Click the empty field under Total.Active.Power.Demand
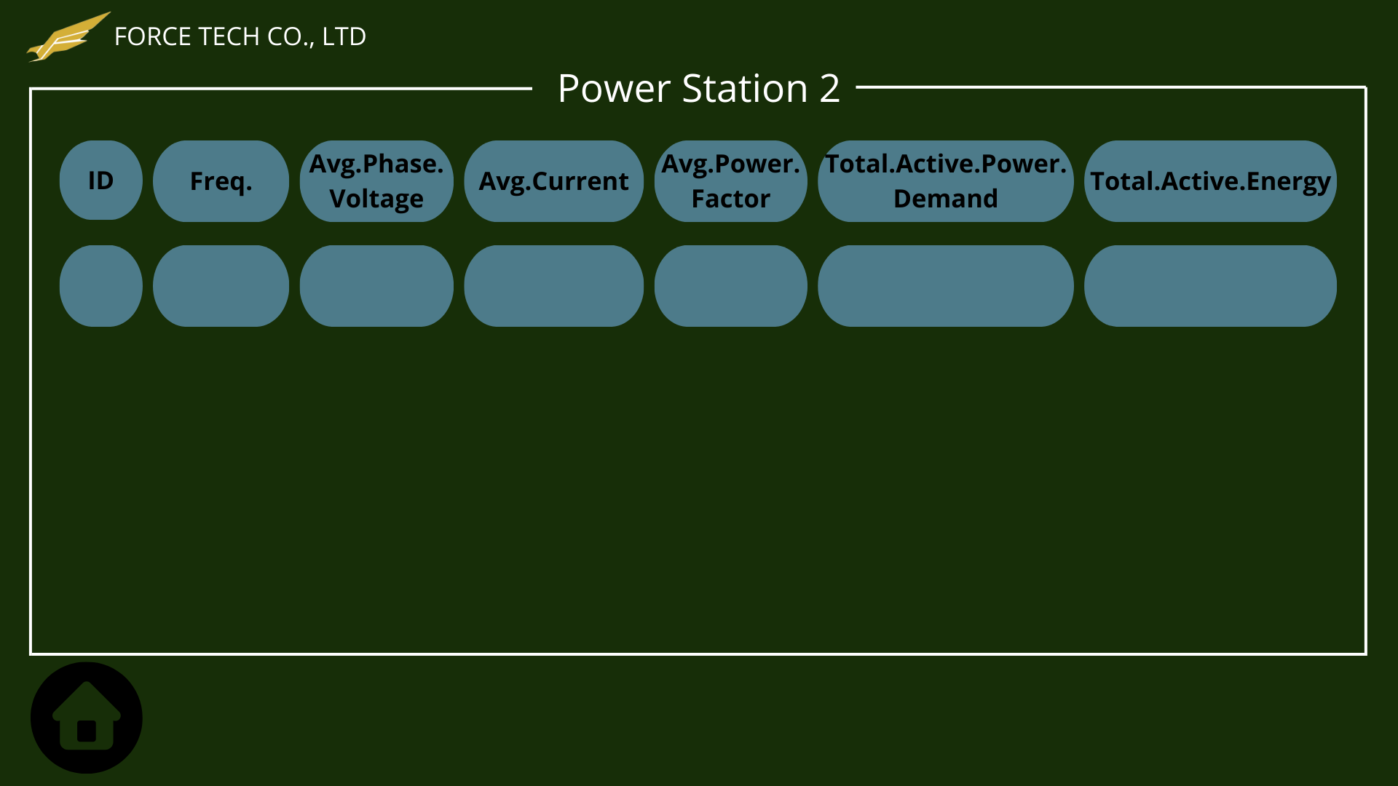The height and width of the screenshot is (786, 1398). [945, 286]
